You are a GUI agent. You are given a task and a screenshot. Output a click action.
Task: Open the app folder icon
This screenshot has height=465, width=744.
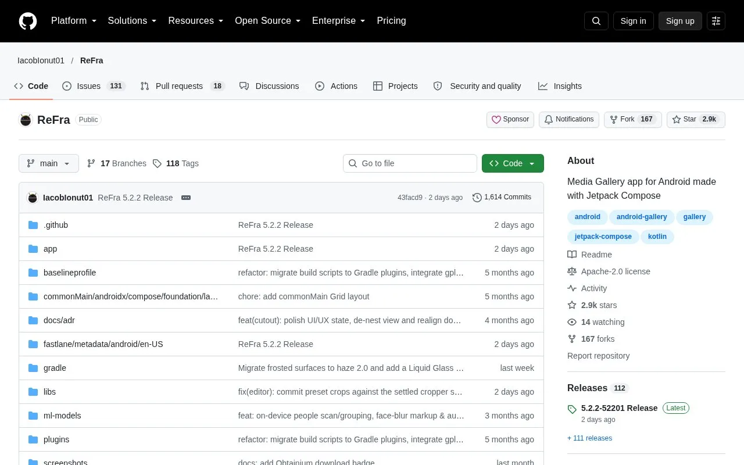pyautogui.click(x=33, y=249)
